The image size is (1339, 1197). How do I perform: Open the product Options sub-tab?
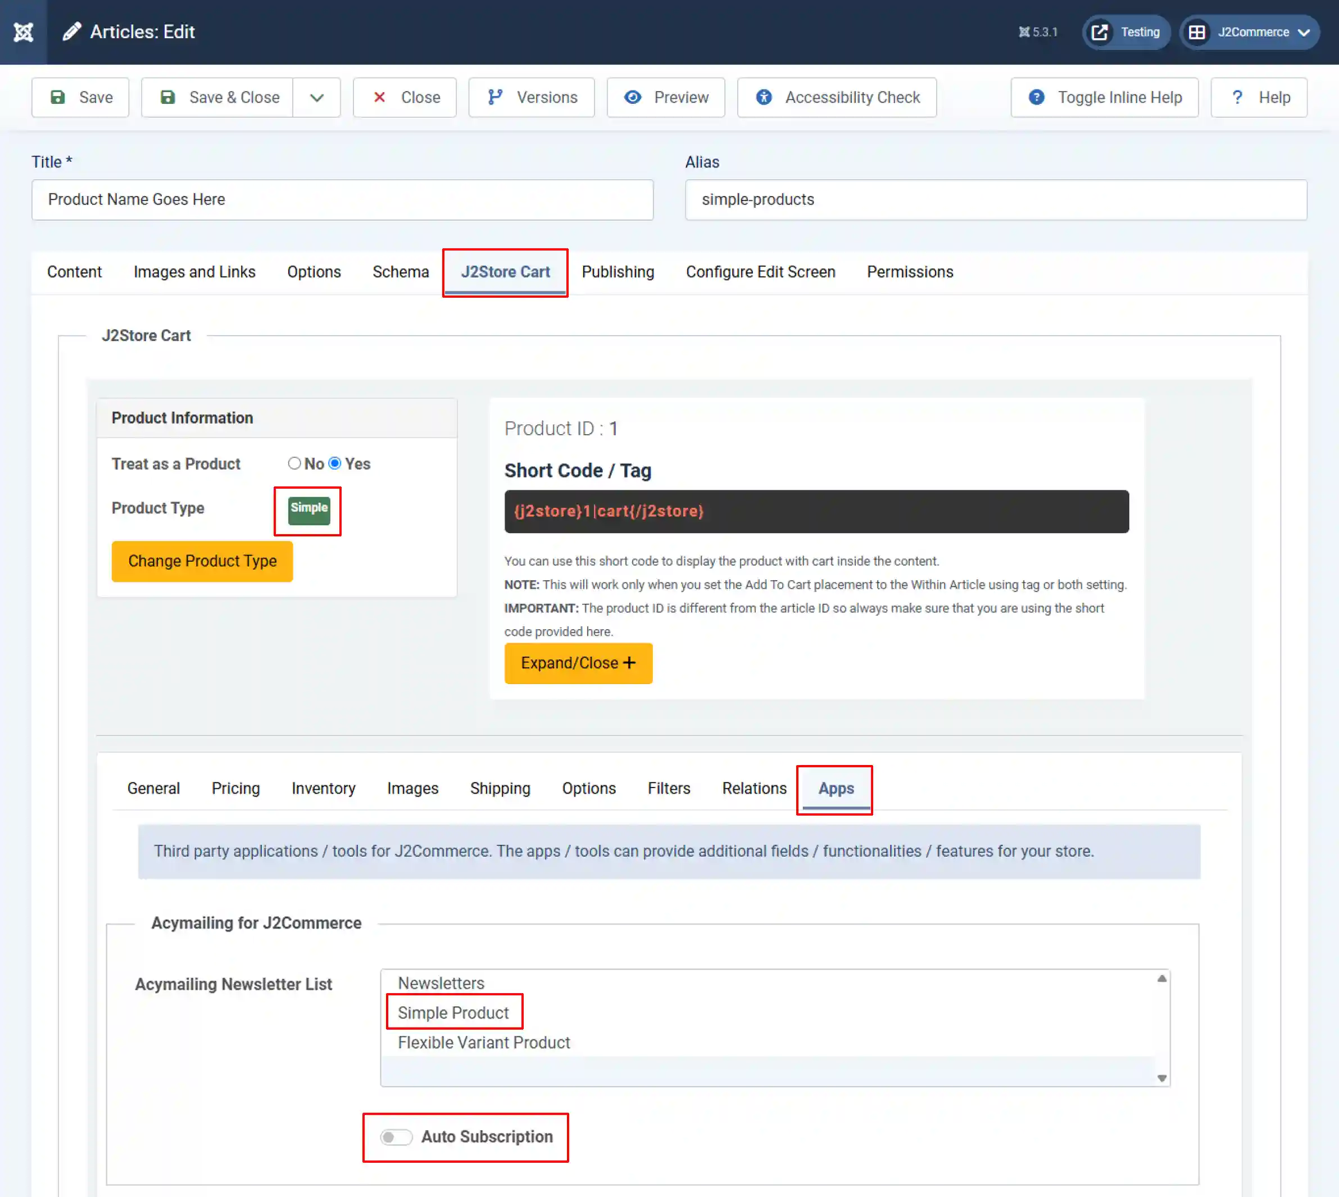[589, 788]
